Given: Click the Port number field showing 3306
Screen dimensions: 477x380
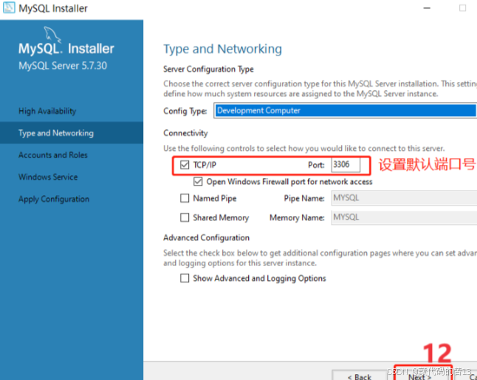Looking at the screenshot, I should coord(346,165).
